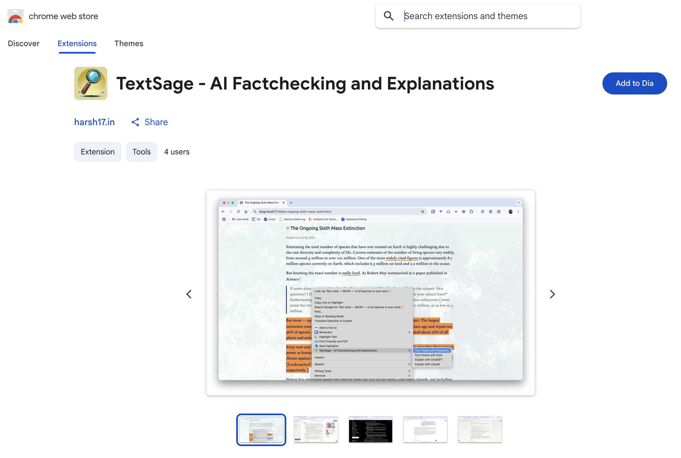Click the large preview screenshot image

[370, 293]
